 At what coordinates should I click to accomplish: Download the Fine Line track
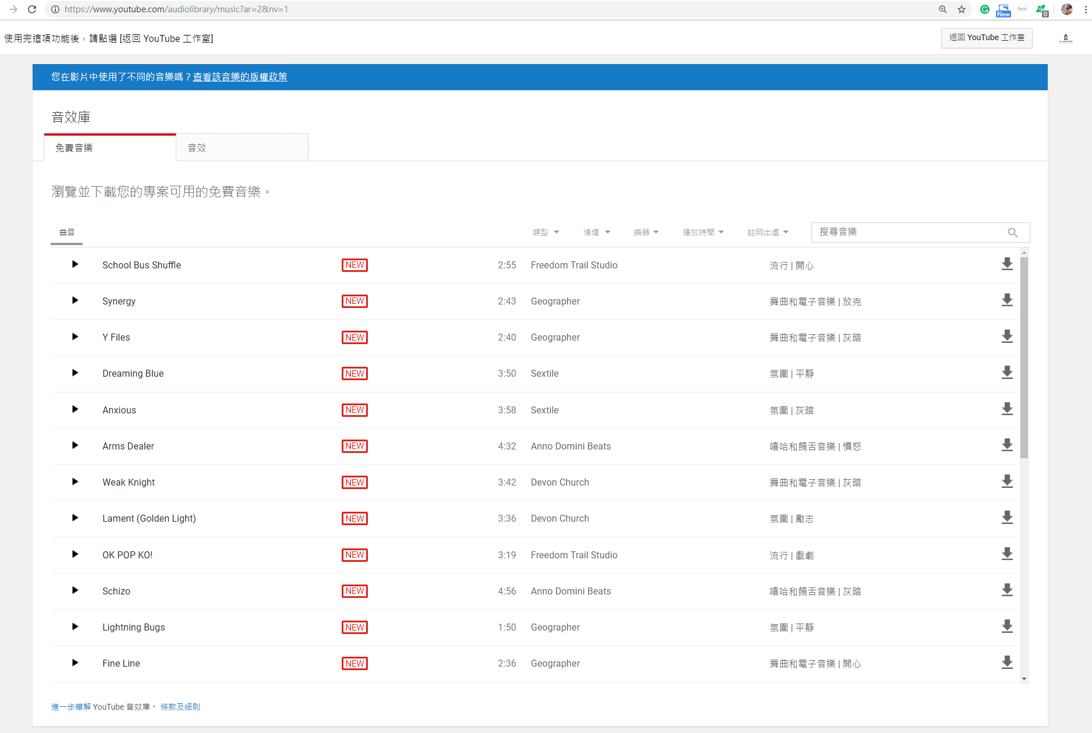[x=1007, y=663]
